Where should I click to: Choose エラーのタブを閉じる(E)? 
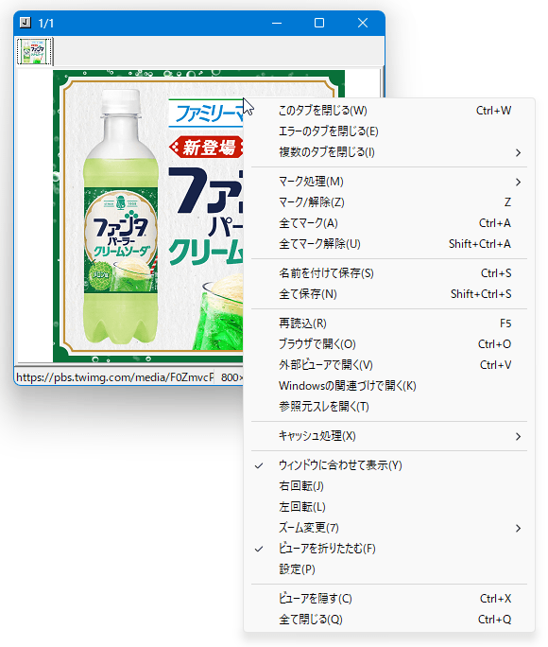coord(389,131)
